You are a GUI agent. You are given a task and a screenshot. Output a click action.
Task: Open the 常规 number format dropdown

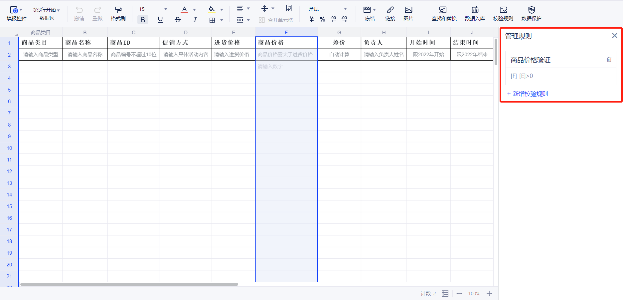click(345, 9)
